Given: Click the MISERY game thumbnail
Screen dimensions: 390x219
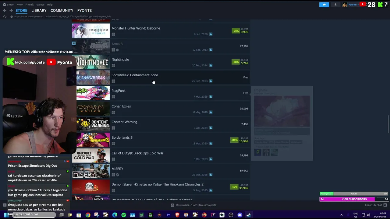Looking at the screenshot, I should pyautogui.click(x=91, y=171).
